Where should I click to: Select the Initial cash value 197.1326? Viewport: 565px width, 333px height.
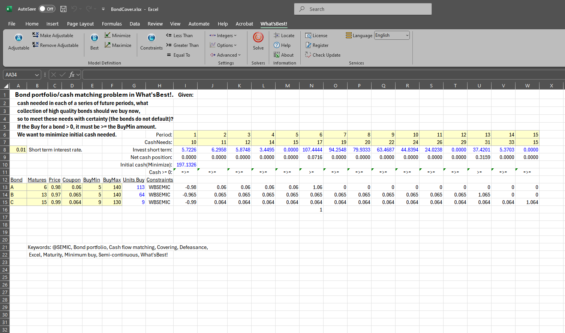click(185, 165)
